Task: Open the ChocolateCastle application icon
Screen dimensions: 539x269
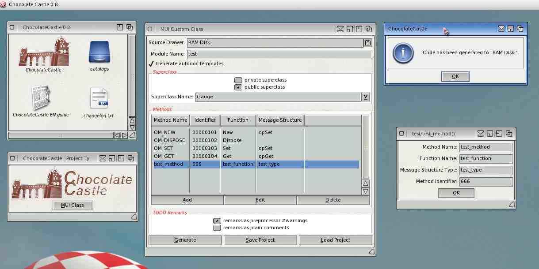Action: 43,52
